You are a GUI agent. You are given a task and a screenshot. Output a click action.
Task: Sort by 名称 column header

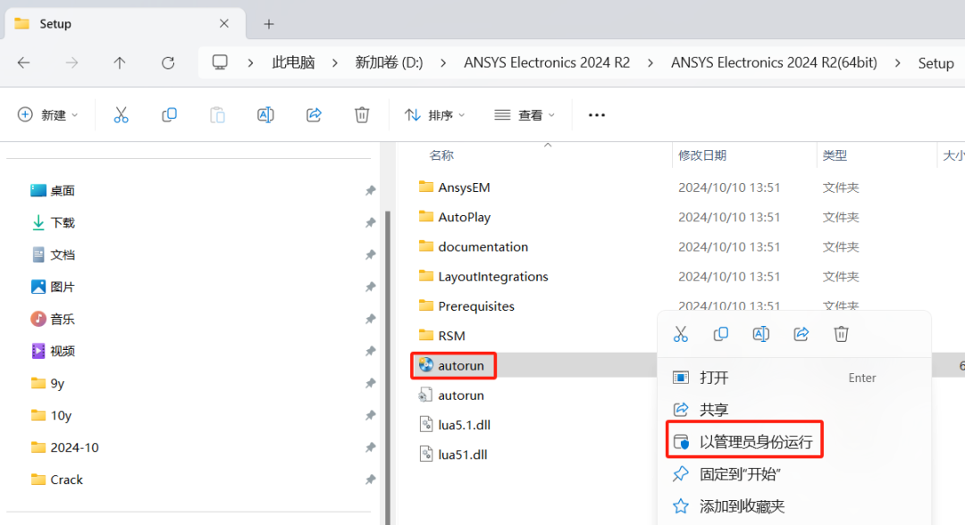(x=441, y=155)
